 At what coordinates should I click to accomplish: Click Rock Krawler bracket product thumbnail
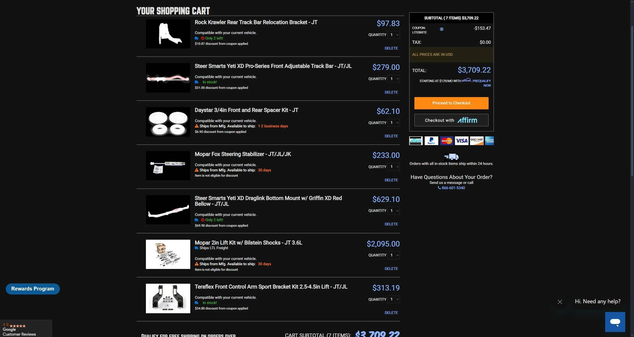click(168, 34)
